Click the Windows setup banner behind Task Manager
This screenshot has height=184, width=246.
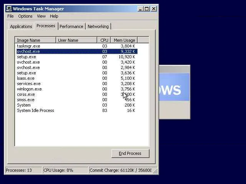tap(175, 87)
